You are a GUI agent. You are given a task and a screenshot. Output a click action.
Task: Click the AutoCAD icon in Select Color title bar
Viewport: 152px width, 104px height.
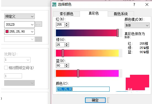pos(54,4)
